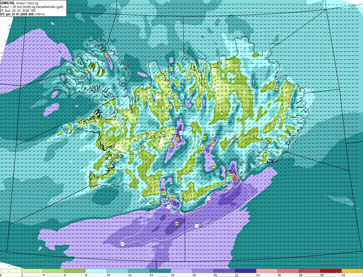This screenshot has width=363, height=277.
Task: Select yellow 28 gust marker over the ocean
Action: pyautogui.click(x=177, y=224)
